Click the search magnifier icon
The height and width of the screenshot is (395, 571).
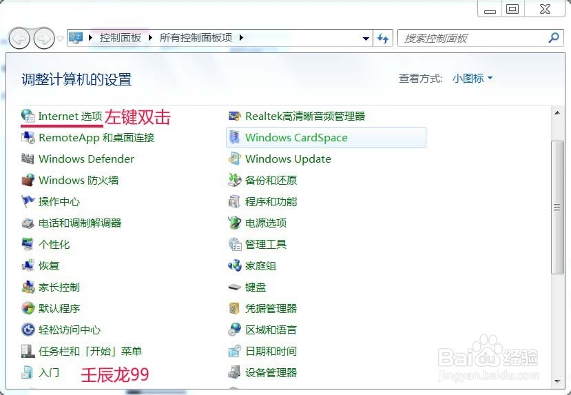[554, 37]
